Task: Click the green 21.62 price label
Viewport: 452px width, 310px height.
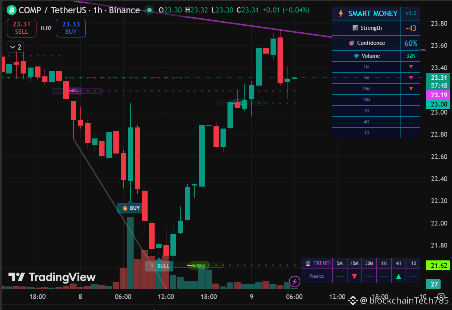Action: [439, 266]
